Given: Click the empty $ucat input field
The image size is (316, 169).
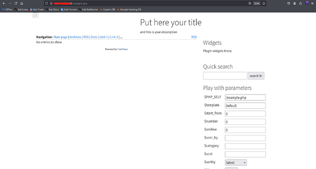Looking at the screenshot, I should click(245, 154).
